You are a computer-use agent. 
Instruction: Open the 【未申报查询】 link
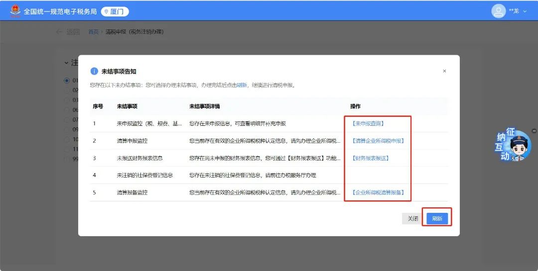point(368,124)
